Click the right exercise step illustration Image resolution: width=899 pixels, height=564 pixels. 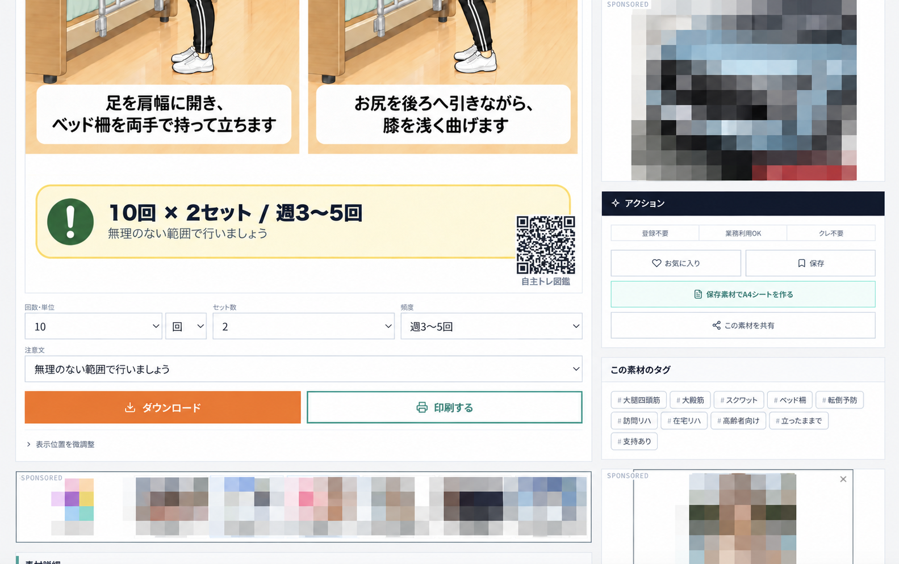[443, 77]
